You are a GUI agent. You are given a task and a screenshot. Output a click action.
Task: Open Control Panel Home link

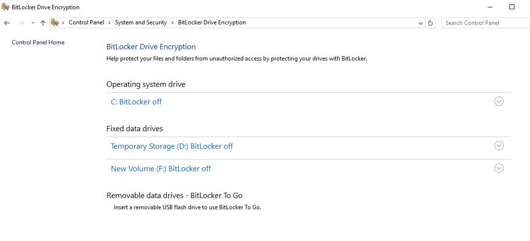[38, 42]
